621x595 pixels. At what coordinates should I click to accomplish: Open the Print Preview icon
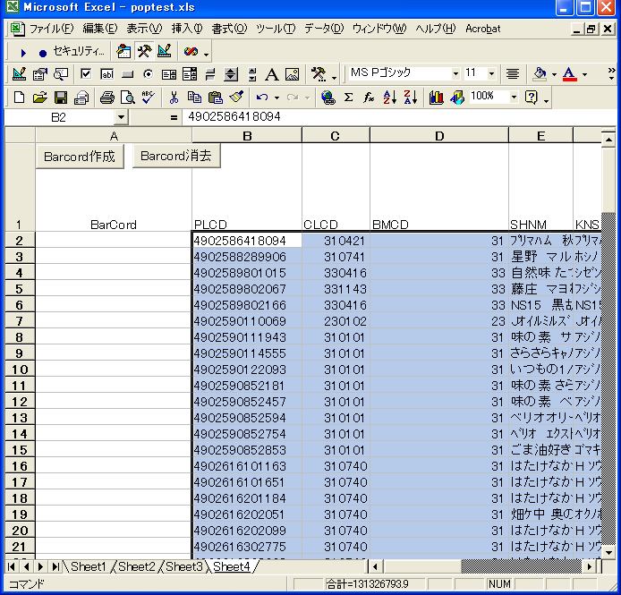[127, 98]
